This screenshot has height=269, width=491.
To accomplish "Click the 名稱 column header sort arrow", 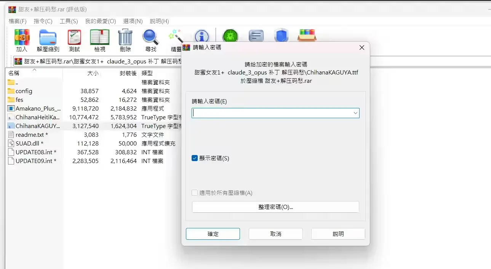I will (x=34, y=70).
